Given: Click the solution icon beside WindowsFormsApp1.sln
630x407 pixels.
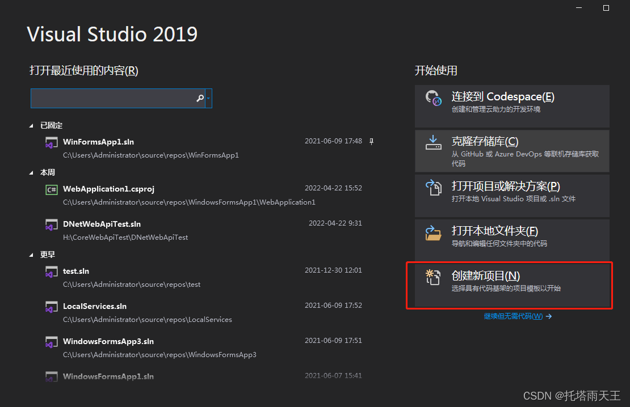Looking at the screenshot, I should pos(51,377).
